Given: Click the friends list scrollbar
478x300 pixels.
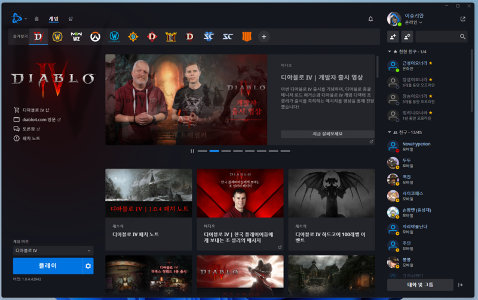Looking at the screenshot, I should coord(472,81).
